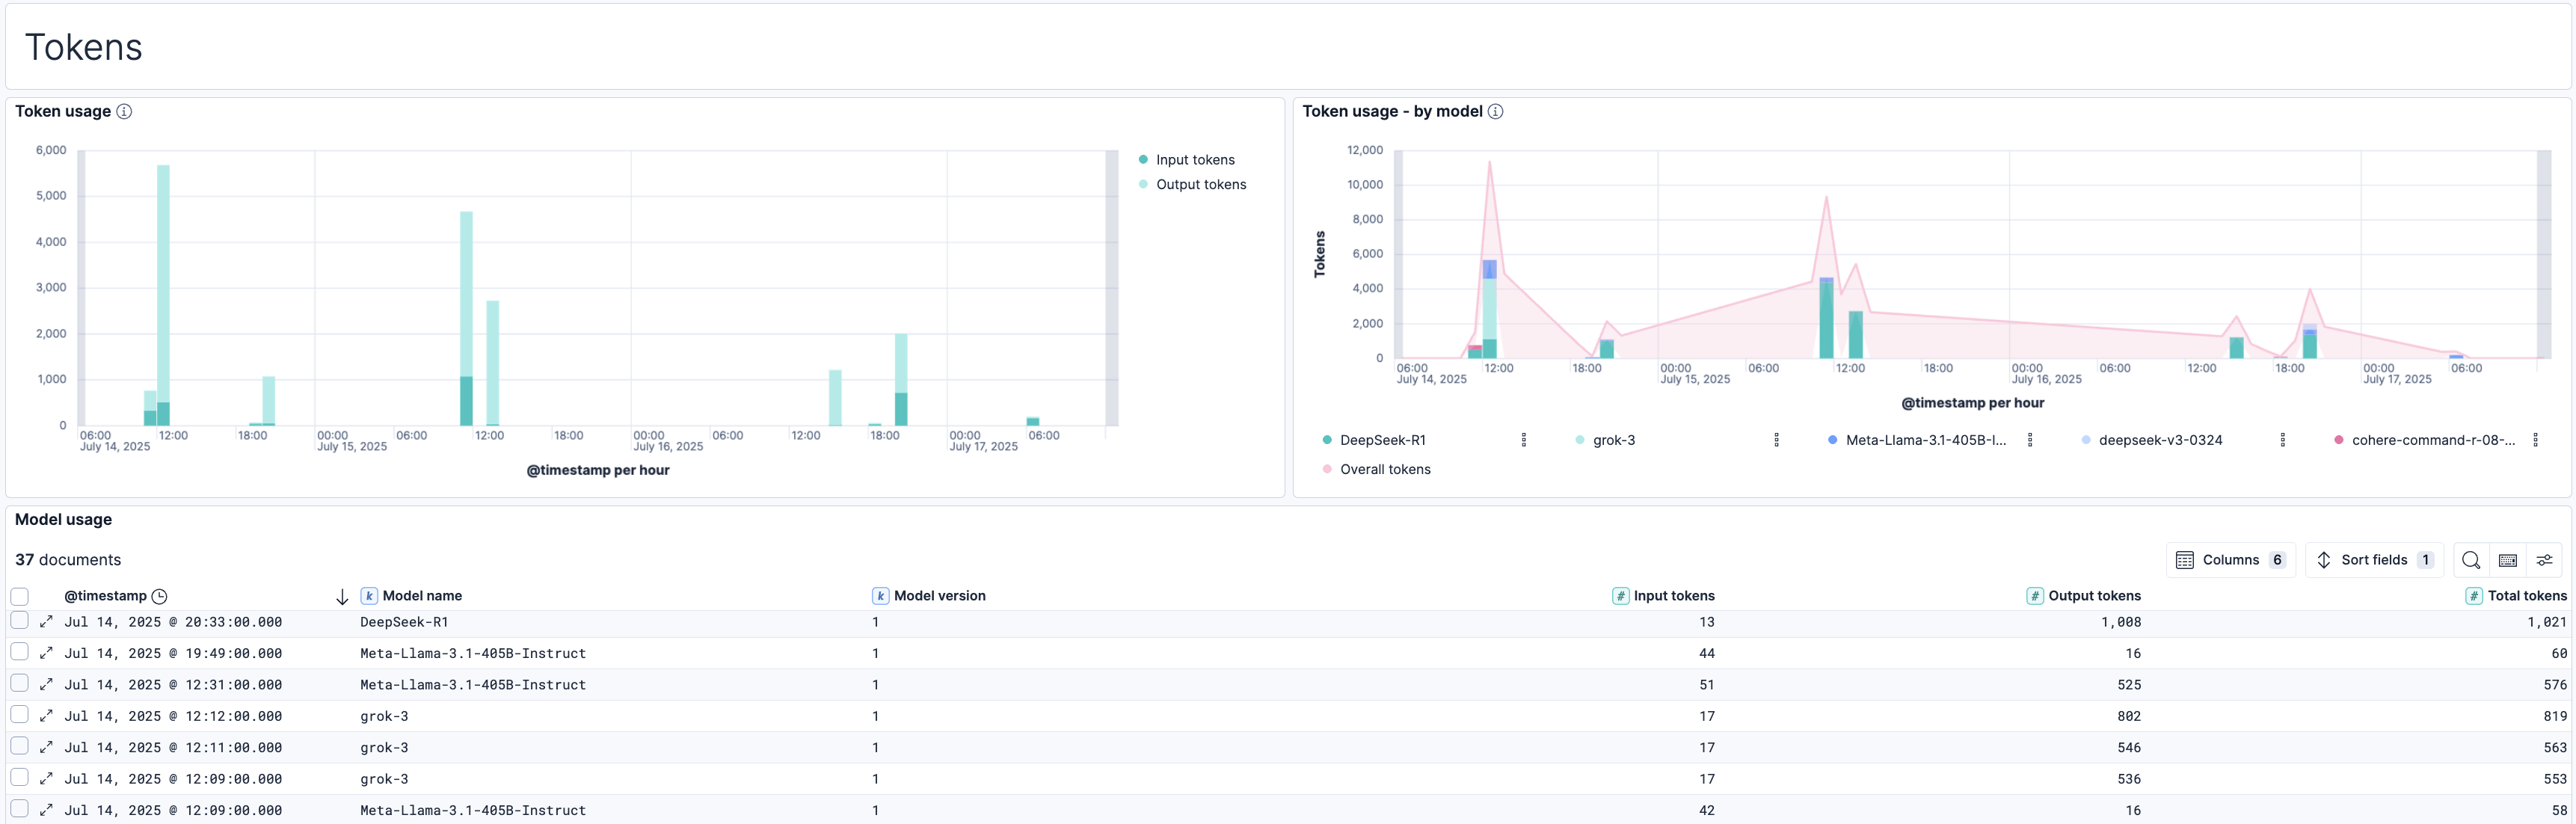Open the Sort fields button
This screenshot has height=824, width=2576.
[x=2373, y=560]
